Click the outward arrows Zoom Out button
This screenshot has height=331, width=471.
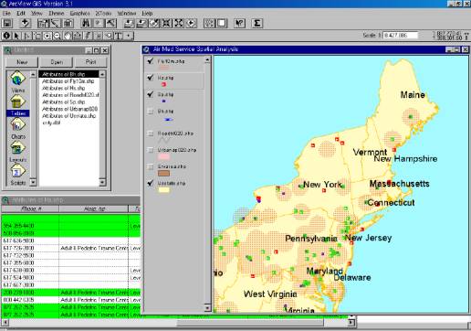pos(179,23)
